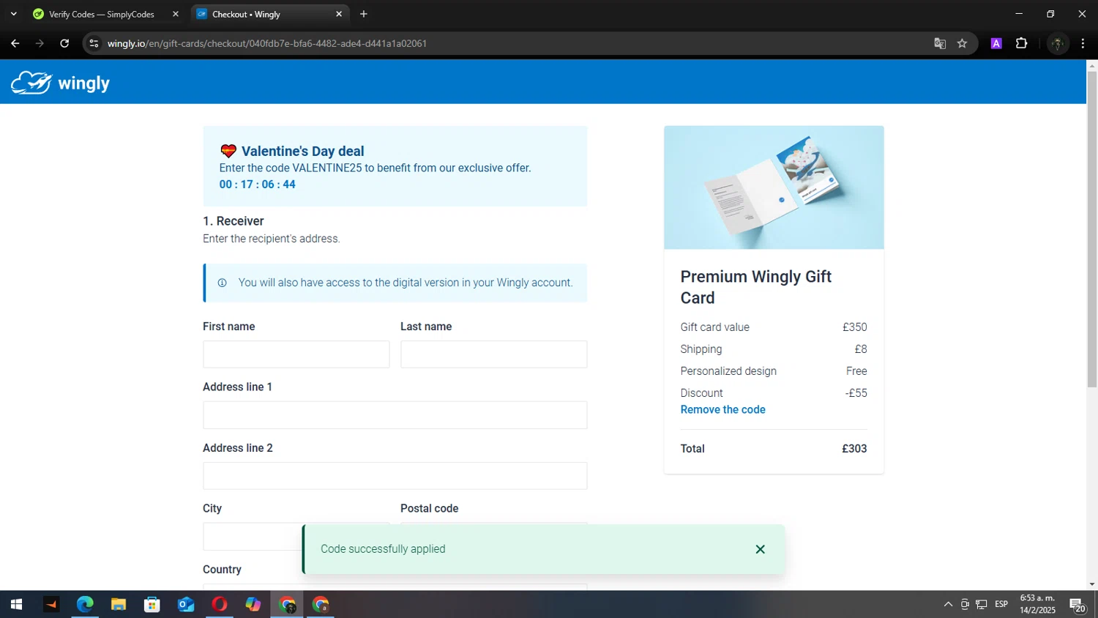Click the info icon in digital version notice

222,283
